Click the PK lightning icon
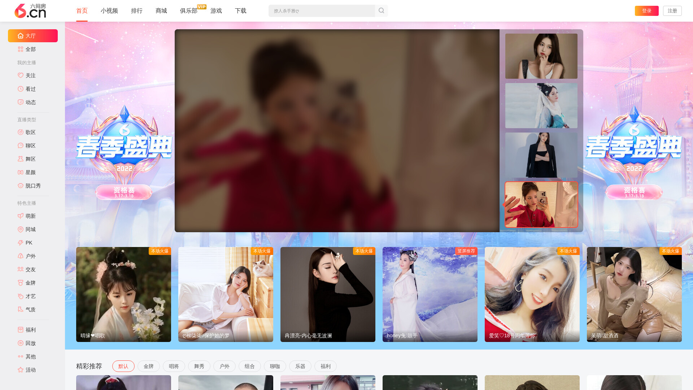The image size is (693, 390). [21, 243]
